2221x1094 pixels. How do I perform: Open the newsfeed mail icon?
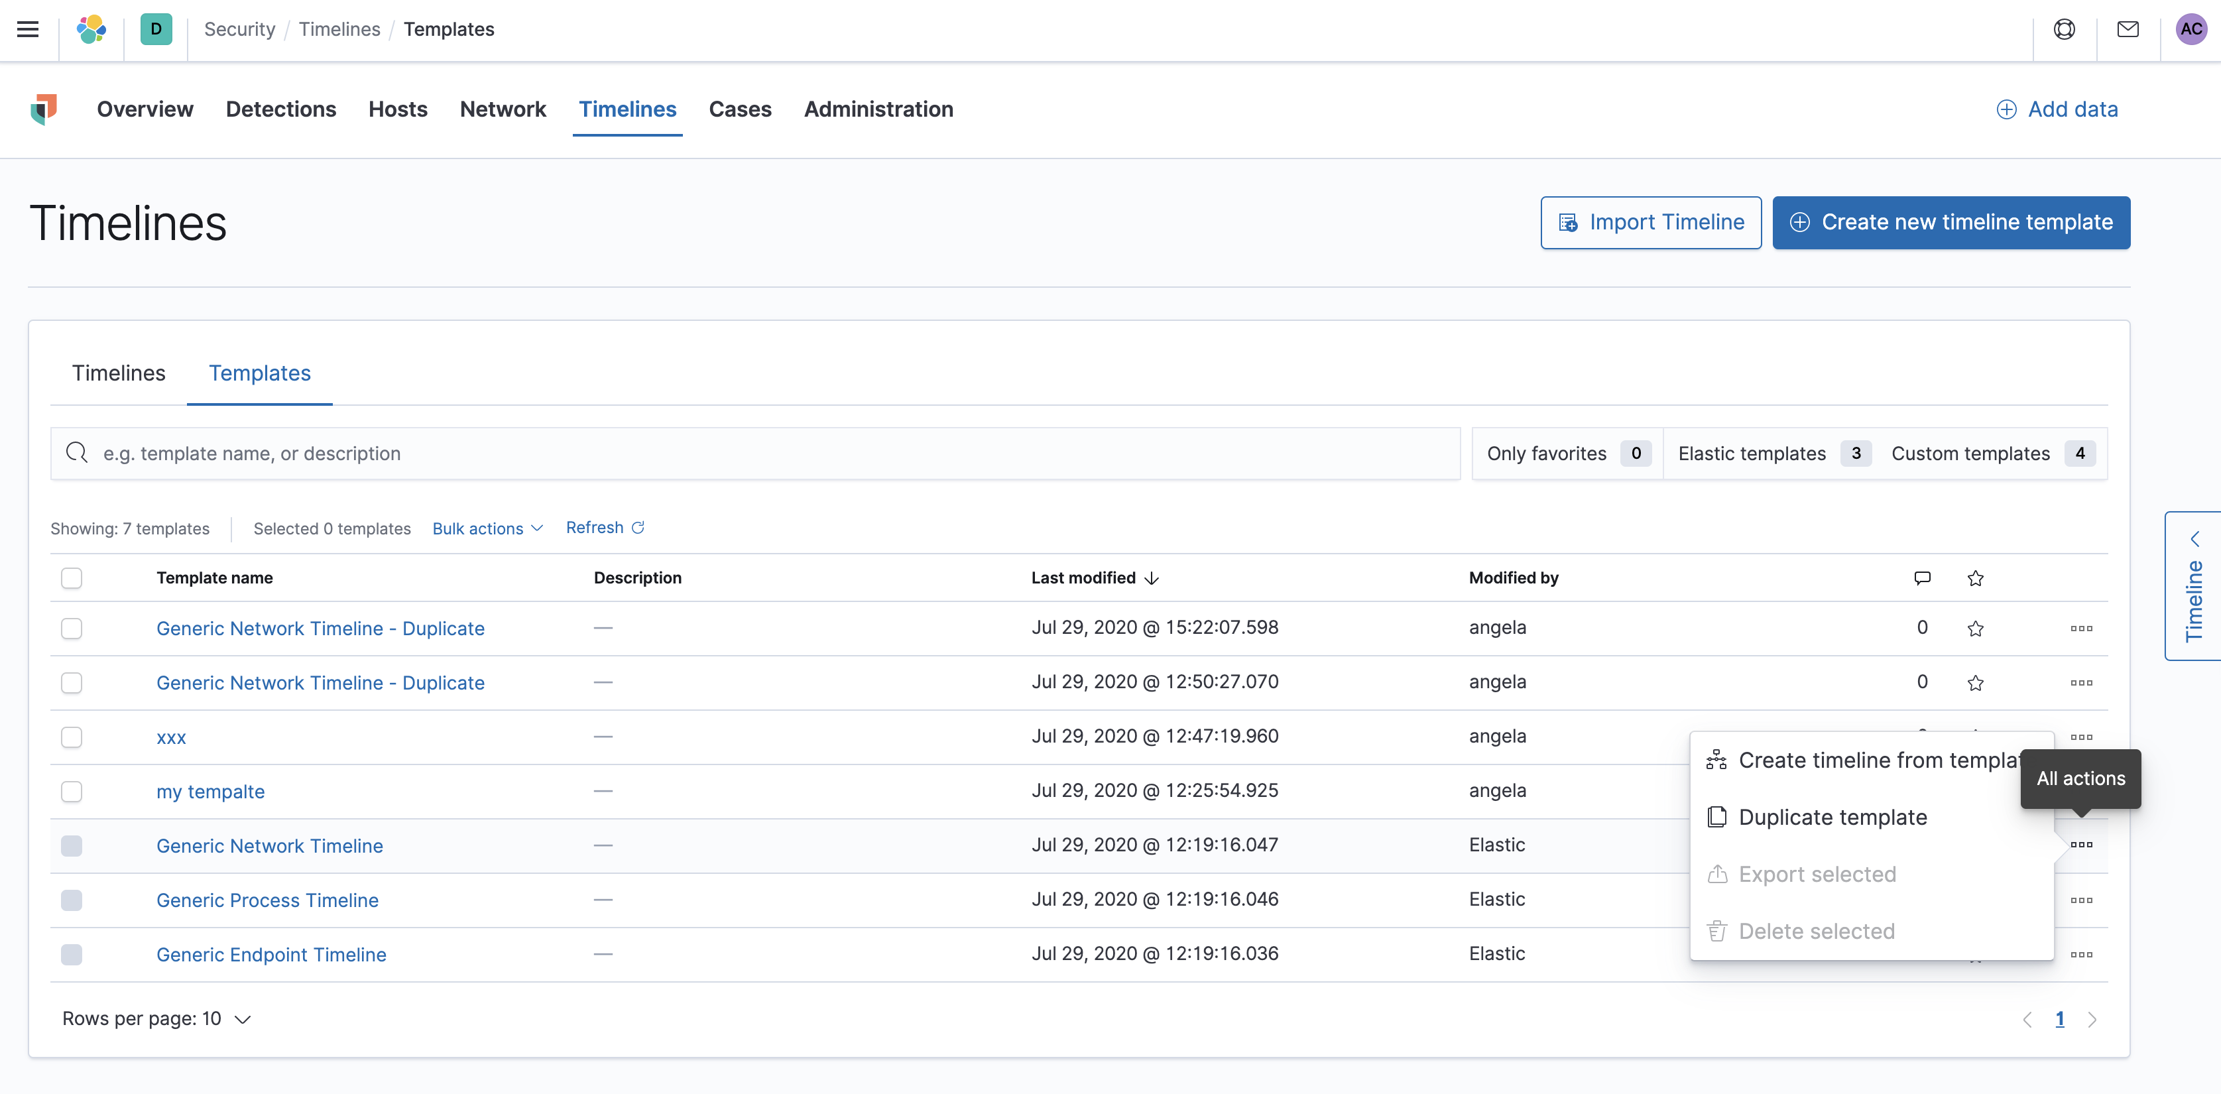click(2127, 29)
